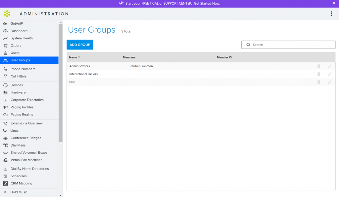The width and height of the screenshot is (339, 197).
Task: Click the Virtual Fax Machines icon
Action: (5, 160)
